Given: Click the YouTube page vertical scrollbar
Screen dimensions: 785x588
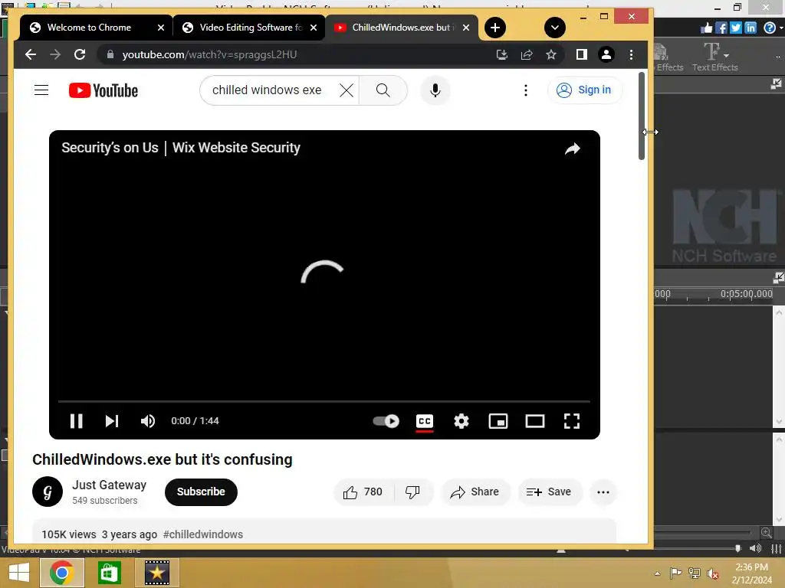Looking at the screenshot, I should tap(642, 116).
